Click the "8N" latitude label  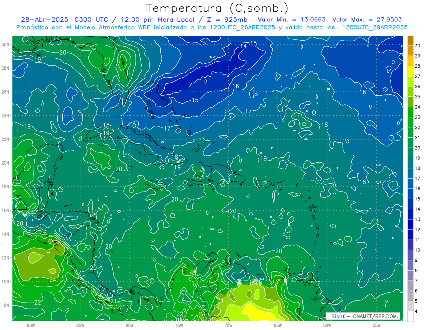(6, 305)
